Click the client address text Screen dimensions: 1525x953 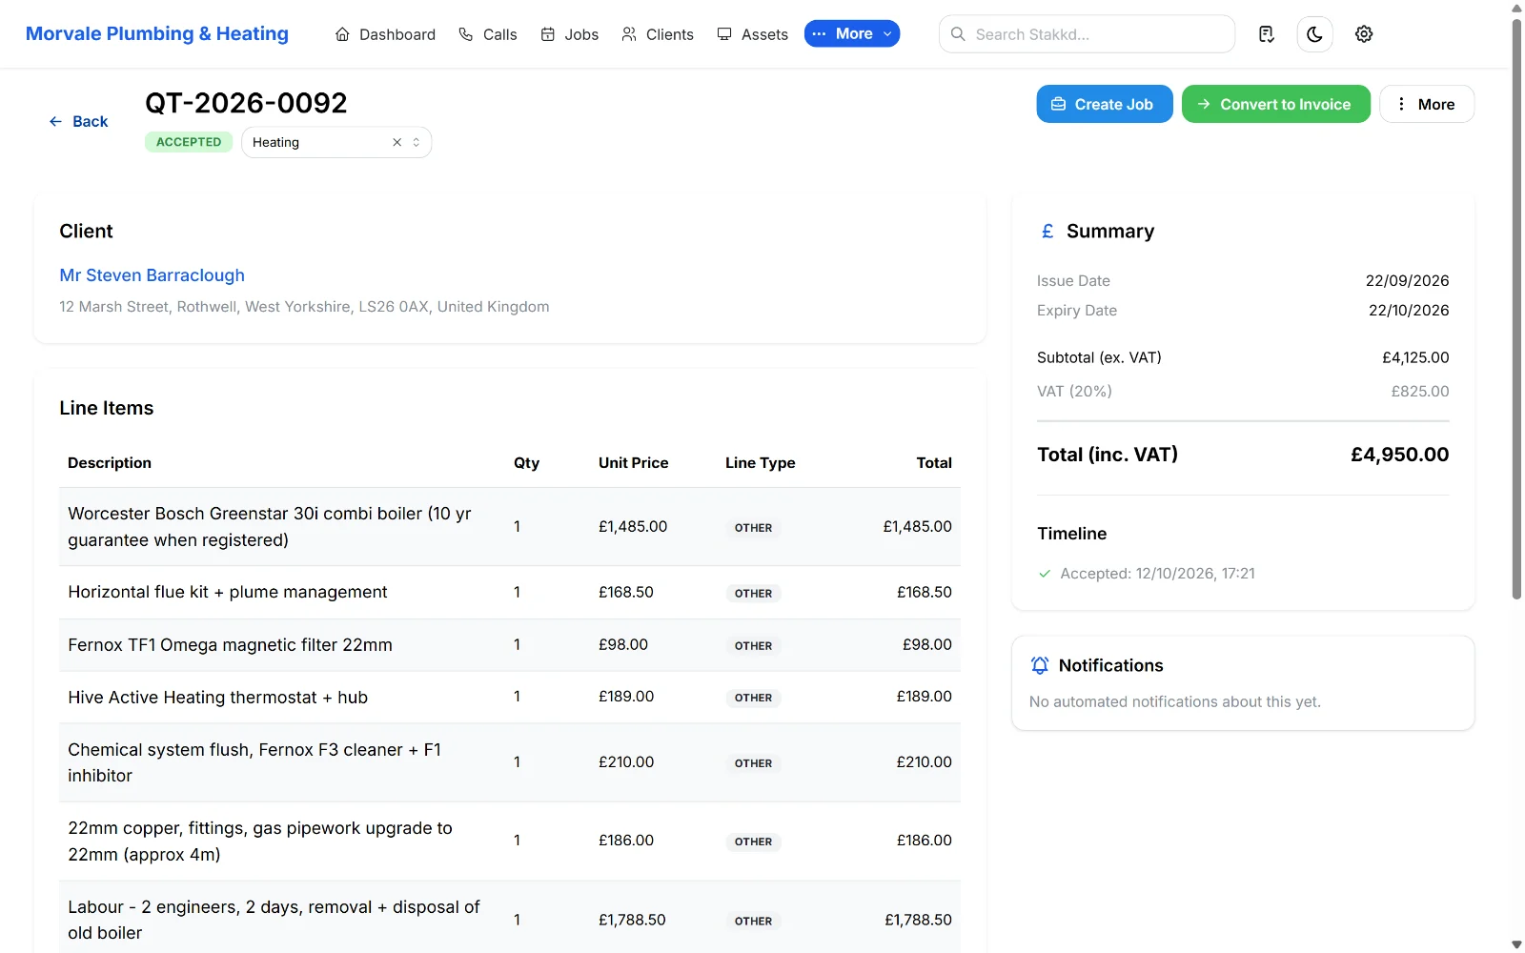point(304,307)
